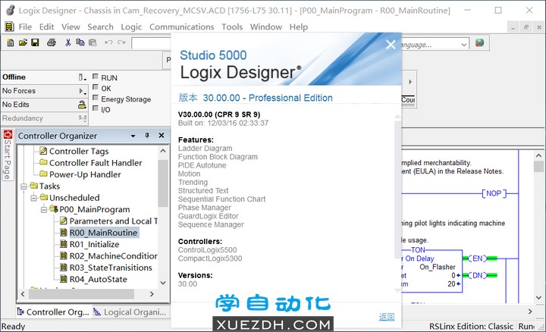Open the Help menu
The height and width of the screenshot is (332, 546).
pyautogui.click(x=299, y=27)
